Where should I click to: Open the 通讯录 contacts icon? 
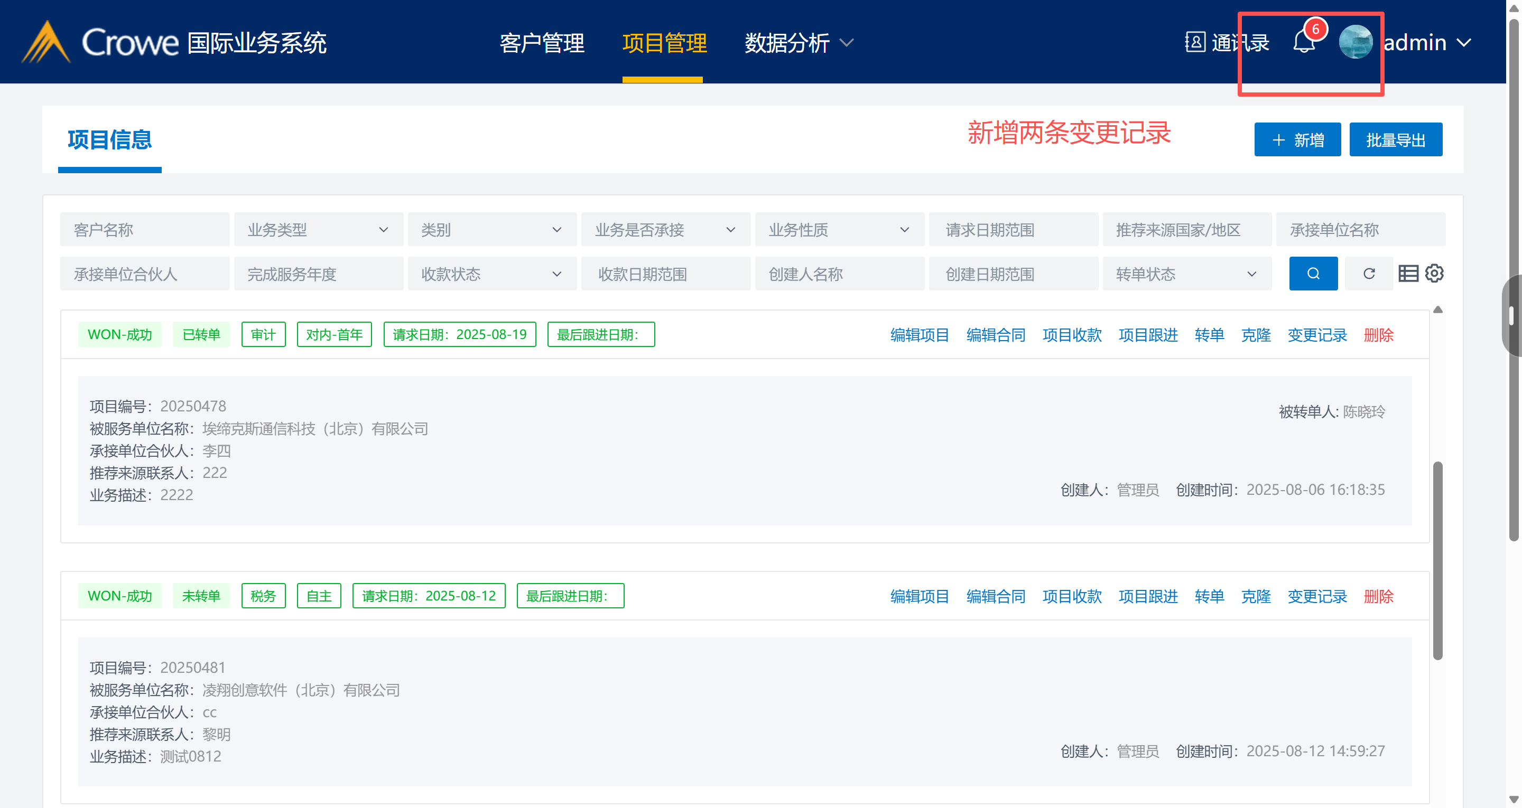(1195, 43)
